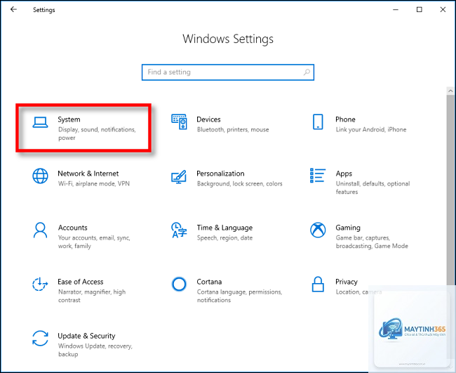
Task: Click Time & Language label
Action: [224, 228]
